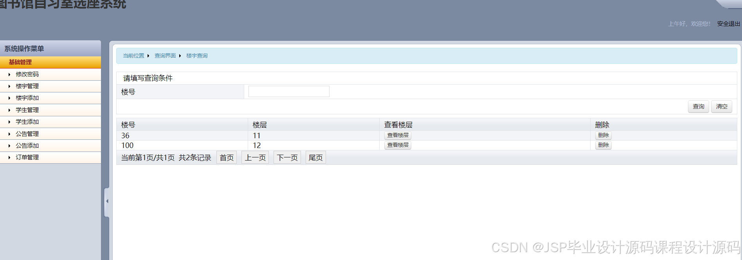This screenshot has width=742, height=260.
Task: Open the 楼宇管理 menu item
Action: pyautogui.click(x=50, y=86)
